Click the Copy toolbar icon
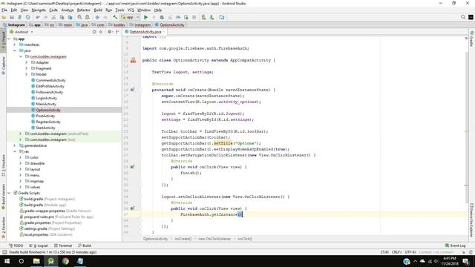 [62, 17]
